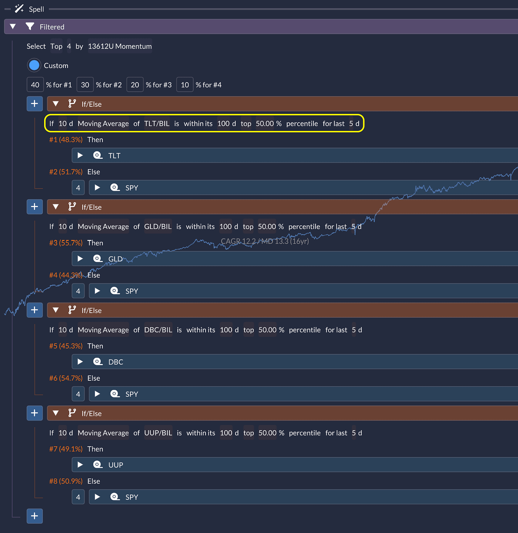518x533 pixels.
Task: Open Moving Average dropdown in DBC/BIL condition
Action: pyautogui.click(x=103, y=330)
